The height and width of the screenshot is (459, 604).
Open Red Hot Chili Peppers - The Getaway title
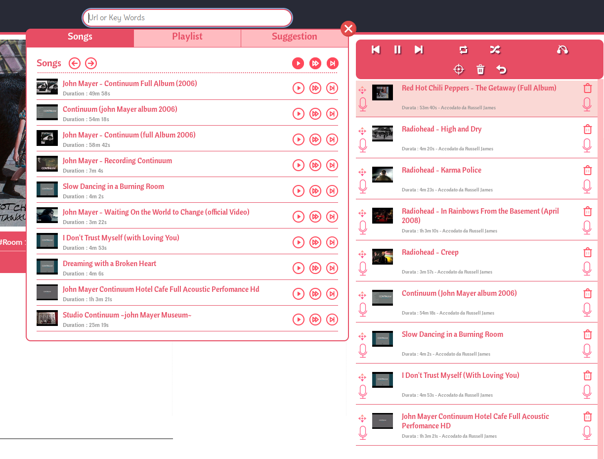(x=479, y=88)
